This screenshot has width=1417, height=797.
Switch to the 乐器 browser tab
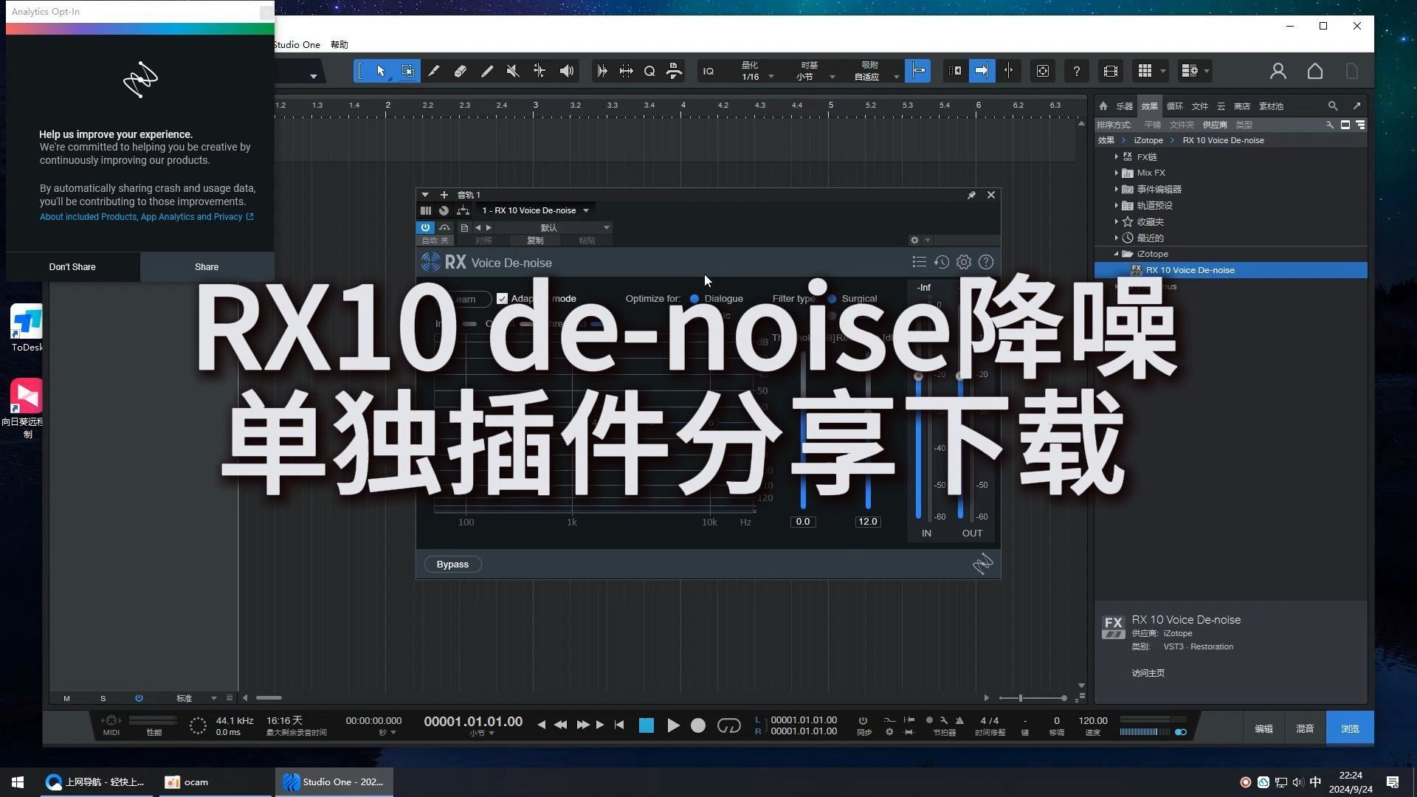[1124, 106]
